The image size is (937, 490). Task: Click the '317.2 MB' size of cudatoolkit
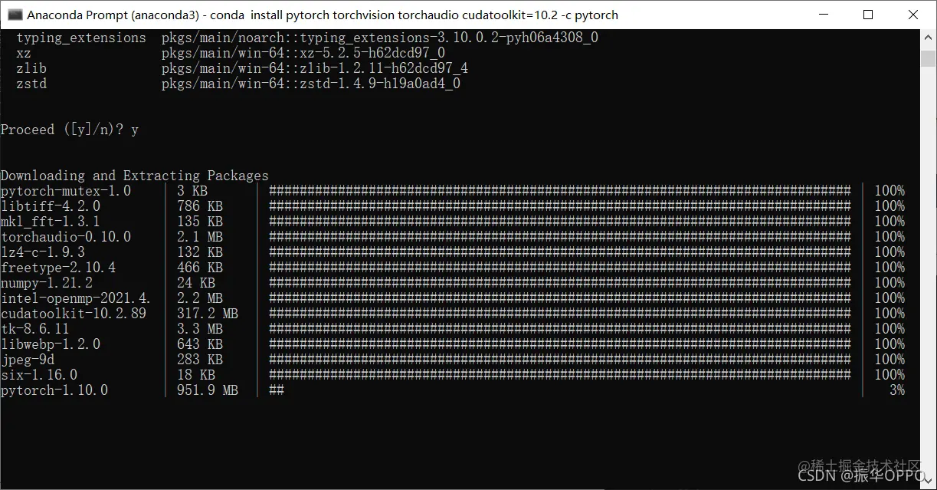click(x=208, y=314)
